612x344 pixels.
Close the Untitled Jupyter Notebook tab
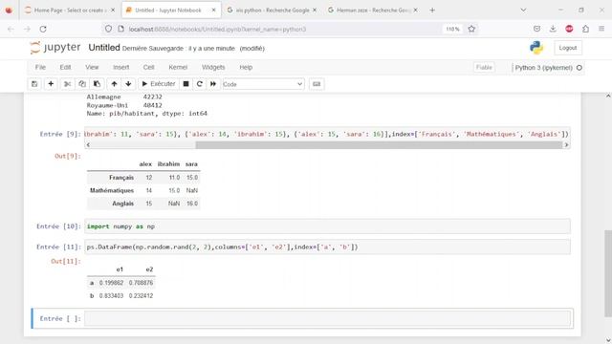click(x=213, y=11)
